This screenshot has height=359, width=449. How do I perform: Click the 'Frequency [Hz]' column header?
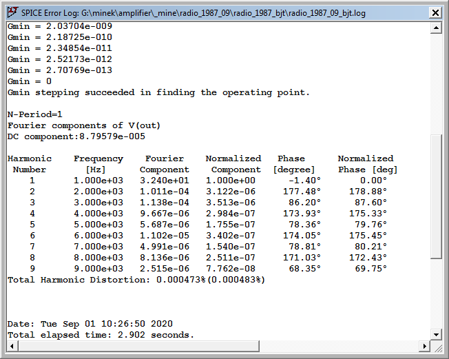coord(98,164)
